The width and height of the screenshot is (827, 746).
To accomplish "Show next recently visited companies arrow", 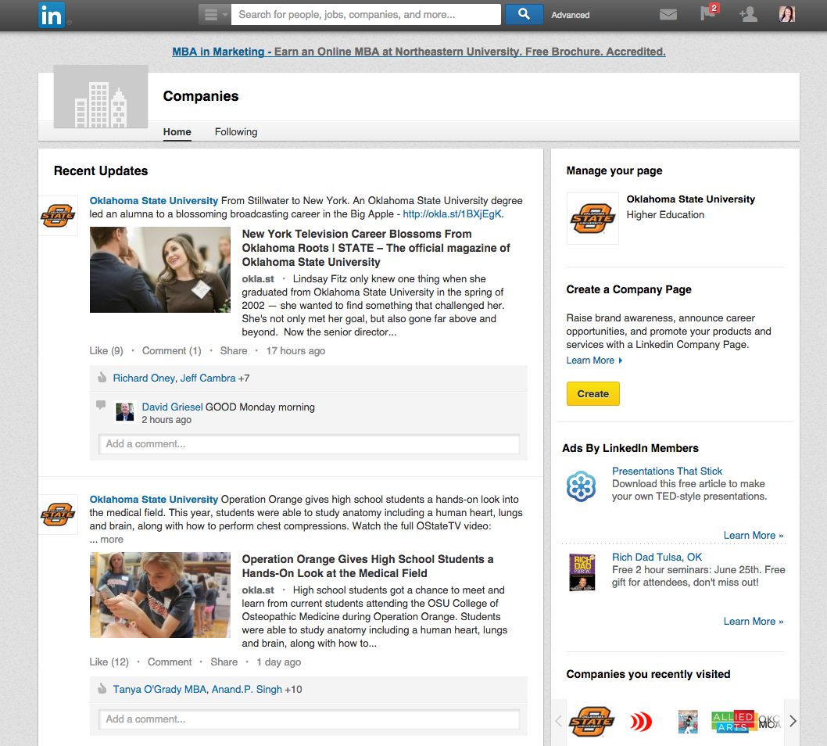I will tap(793, 721).
